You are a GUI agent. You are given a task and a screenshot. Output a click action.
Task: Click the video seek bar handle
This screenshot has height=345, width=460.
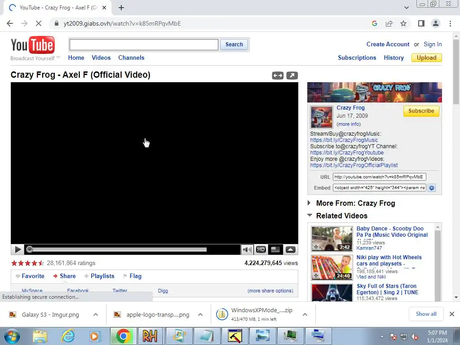pos(29,250)
